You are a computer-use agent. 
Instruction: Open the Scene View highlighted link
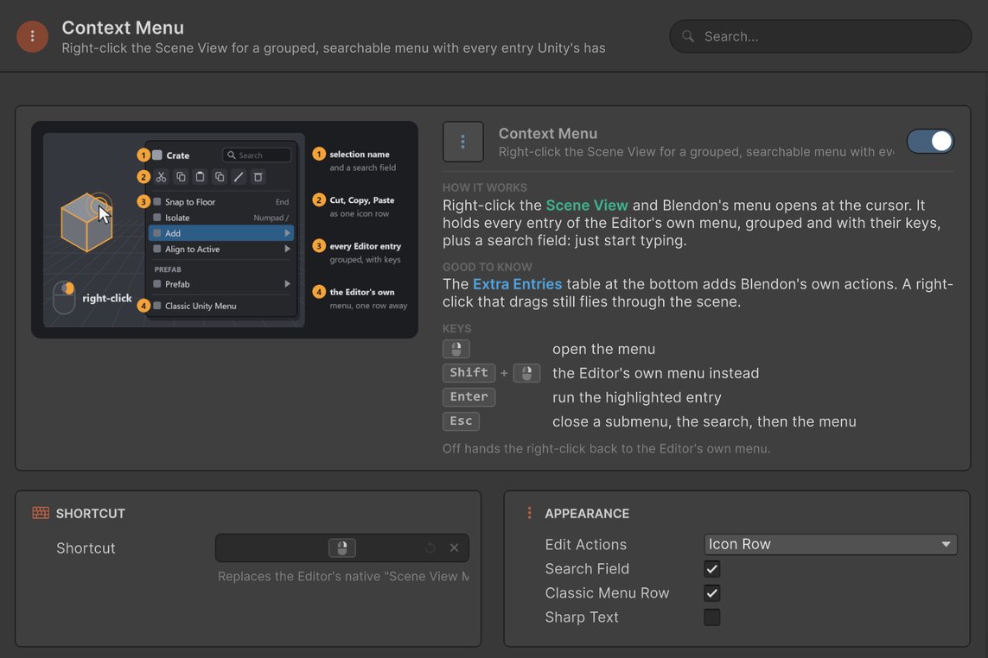(587, 206)
